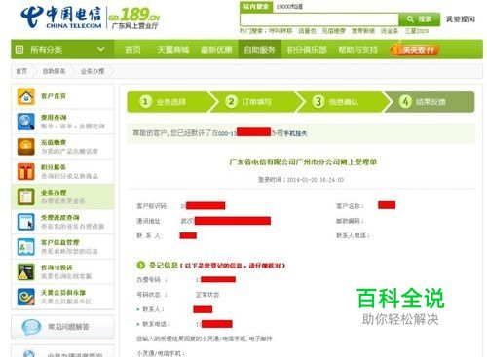The image size is (487, 357).
Task: Open 费用查询 sidebar menu label
Action: coord(54,117)
